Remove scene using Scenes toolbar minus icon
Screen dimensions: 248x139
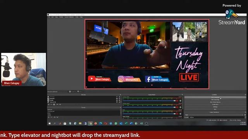pos(51,117)
